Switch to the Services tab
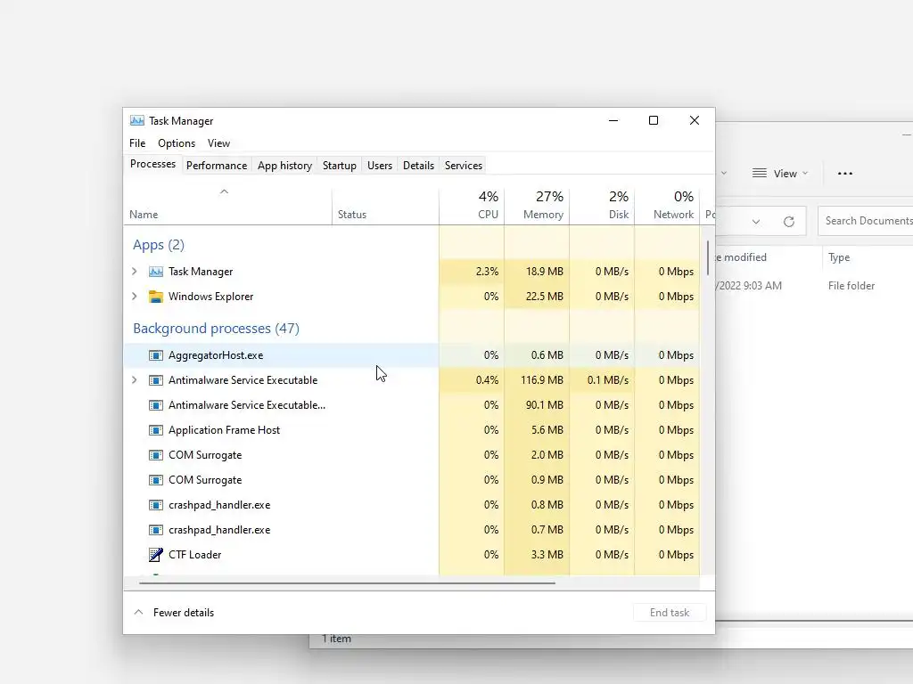 [x=464, y=166]
